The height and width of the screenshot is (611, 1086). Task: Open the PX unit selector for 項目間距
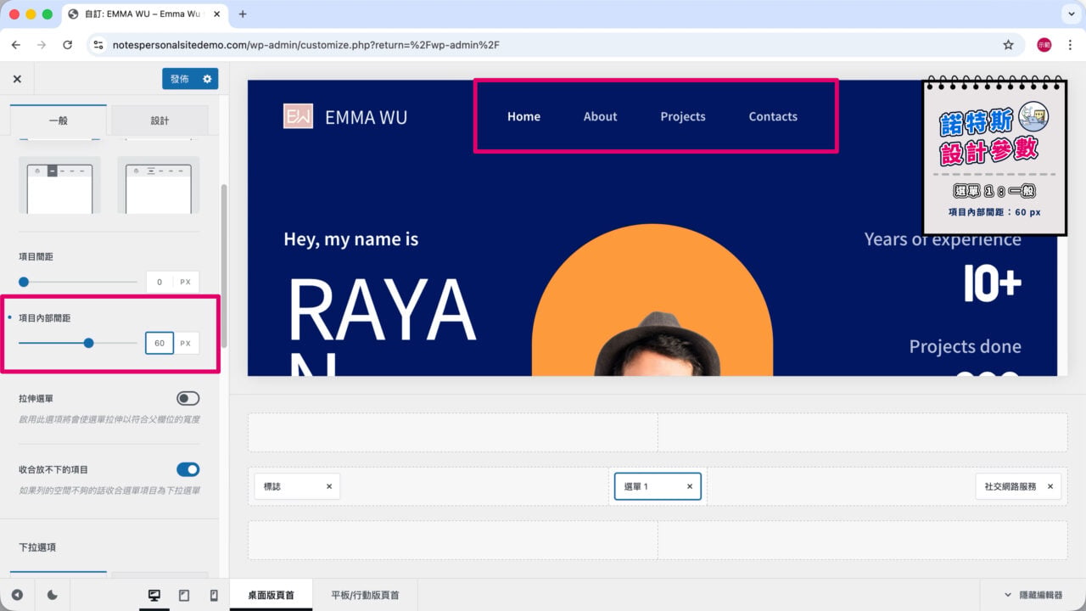tap(186, 282)
